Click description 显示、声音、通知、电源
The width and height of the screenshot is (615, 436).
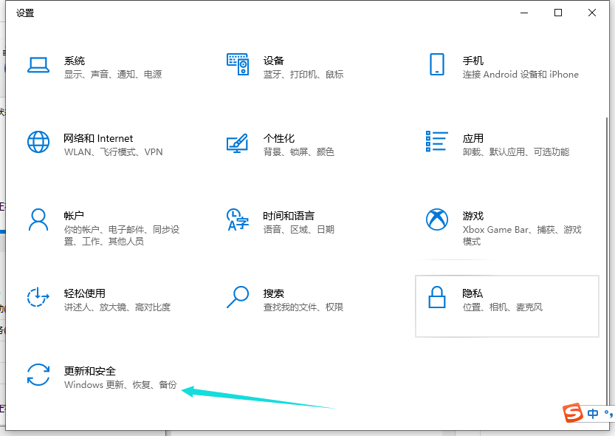[x=113, y=74]
